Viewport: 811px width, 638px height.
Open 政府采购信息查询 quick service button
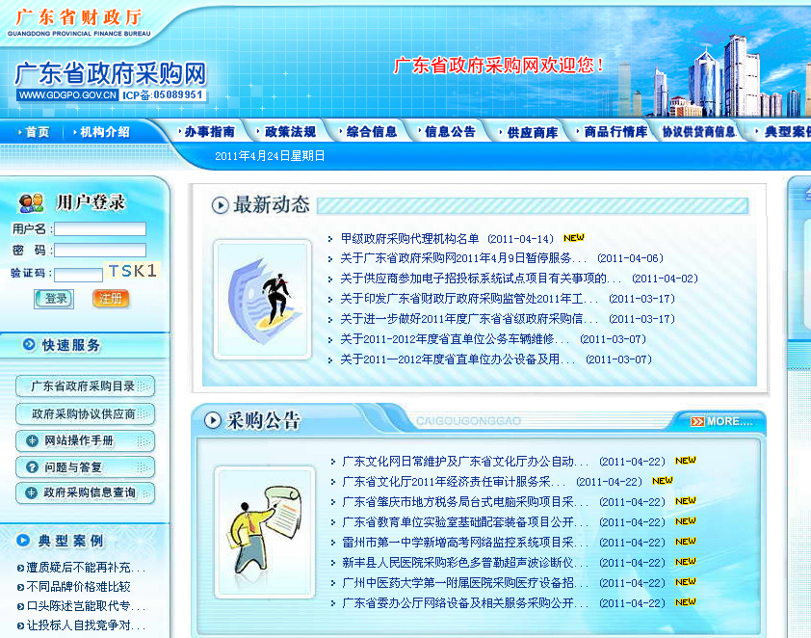(x=86, y=492)
